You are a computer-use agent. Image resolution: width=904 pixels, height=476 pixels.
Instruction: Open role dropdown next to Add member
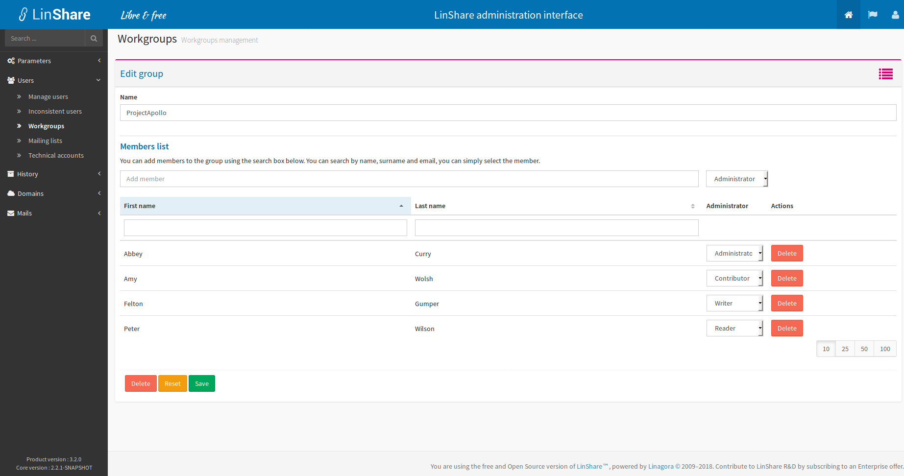point(737,179)
